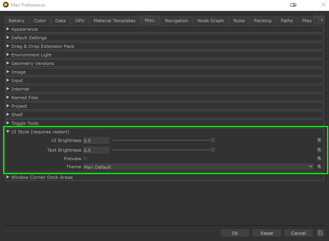Open the help icon near Cancel

click(320, 233)
